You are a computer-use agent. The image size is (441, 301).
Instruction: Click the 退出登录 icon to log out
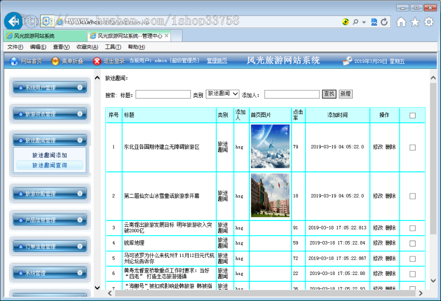tap(96, 61)
